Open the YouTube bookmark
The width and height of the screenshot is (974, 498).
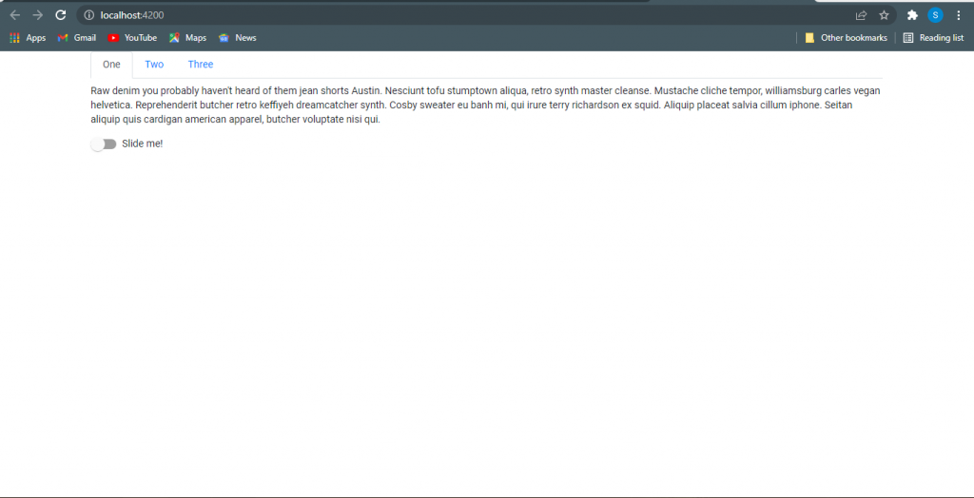tap(132, 38)
